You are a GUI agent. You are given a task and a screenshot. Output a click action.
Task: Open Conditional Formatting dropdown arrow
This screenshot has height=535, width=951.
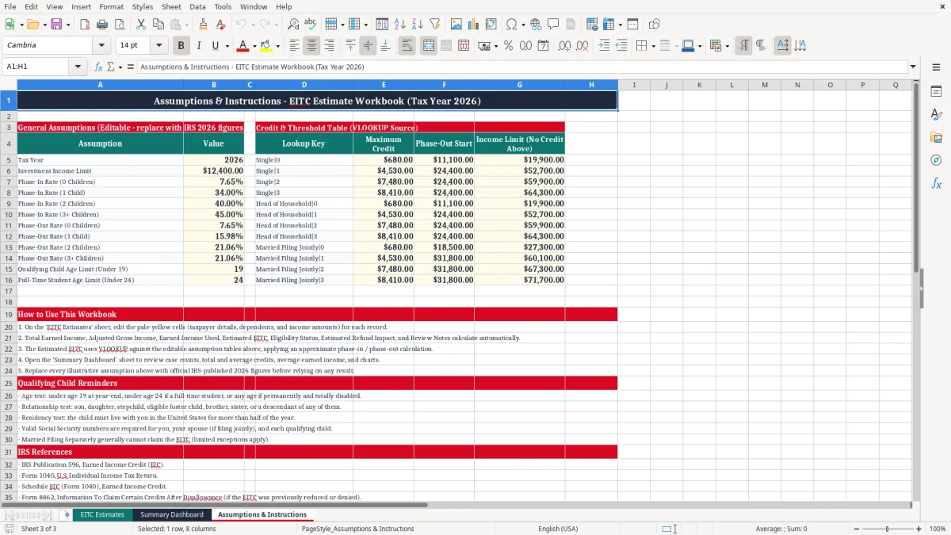pyautogui.click(x=727, y=46)
